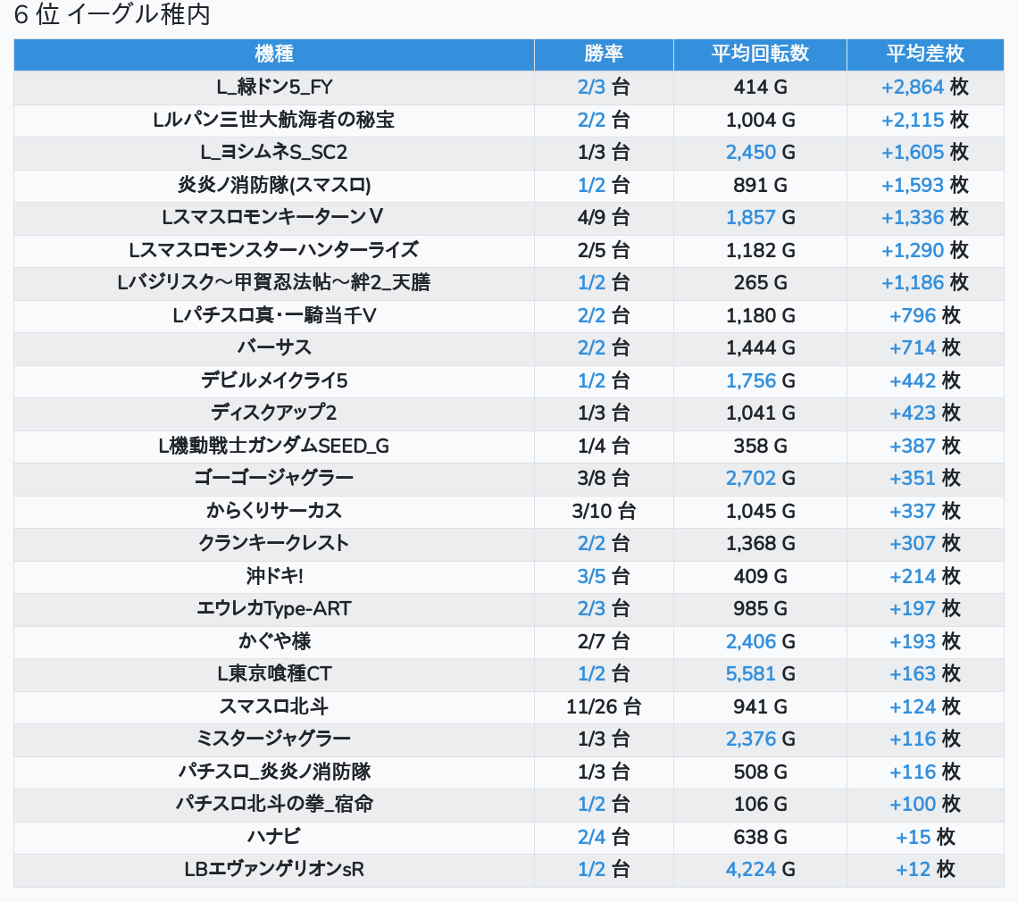Viewport: 1018px width, 902px height.
Task: Click Lスマスロモンスターハンターライズ machine name
Action: 274,250
